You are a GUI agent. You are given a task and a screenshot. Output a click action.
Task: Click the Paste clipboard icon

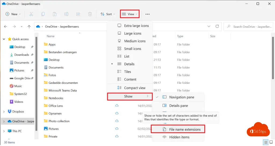pos(55,14)
